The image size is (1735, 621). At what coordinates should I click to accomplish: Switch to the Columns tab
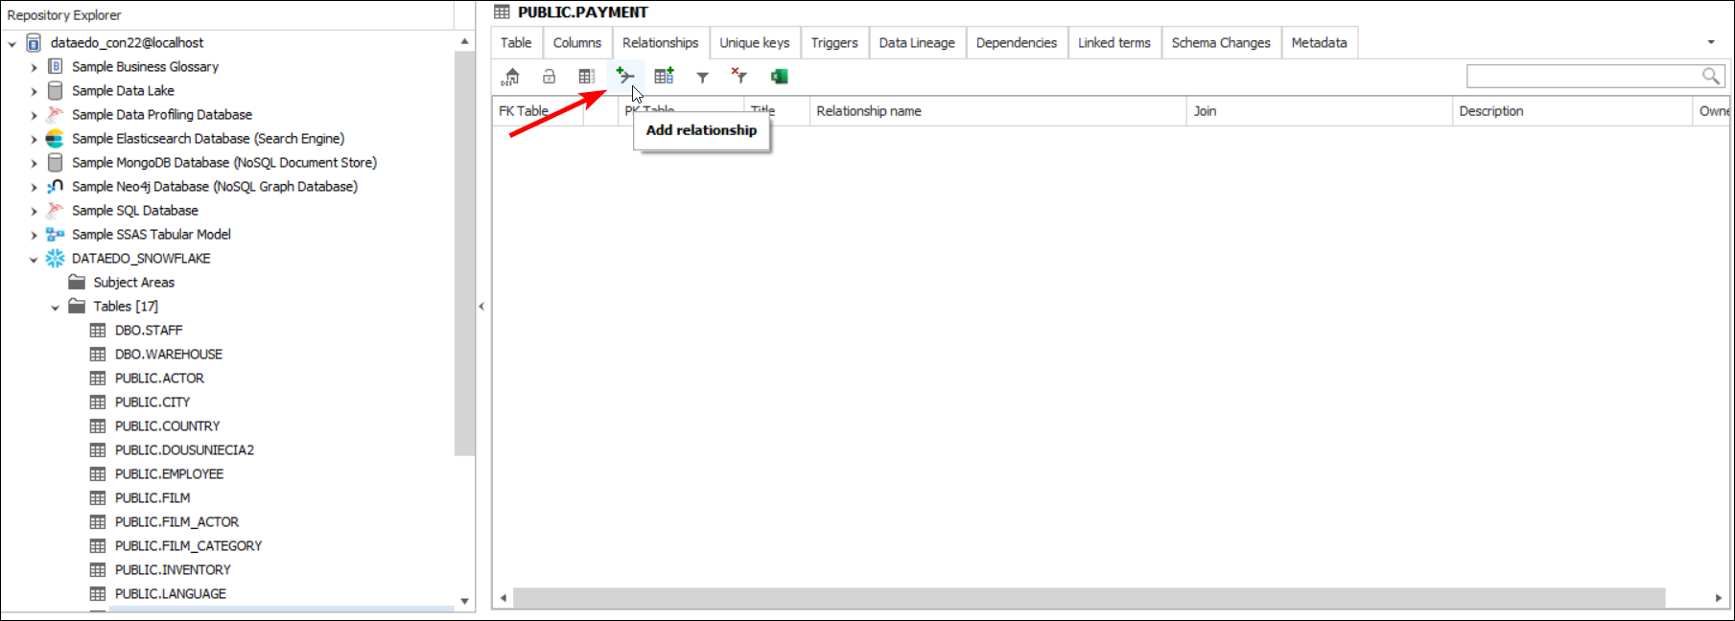click(x=577, y=42)
